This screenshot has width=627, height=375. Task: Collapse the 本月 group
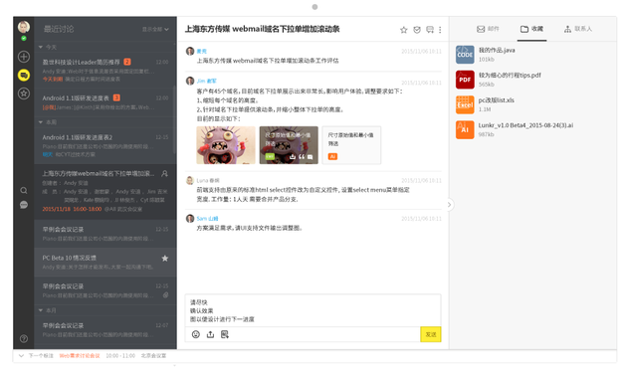[x=41, y=310]
